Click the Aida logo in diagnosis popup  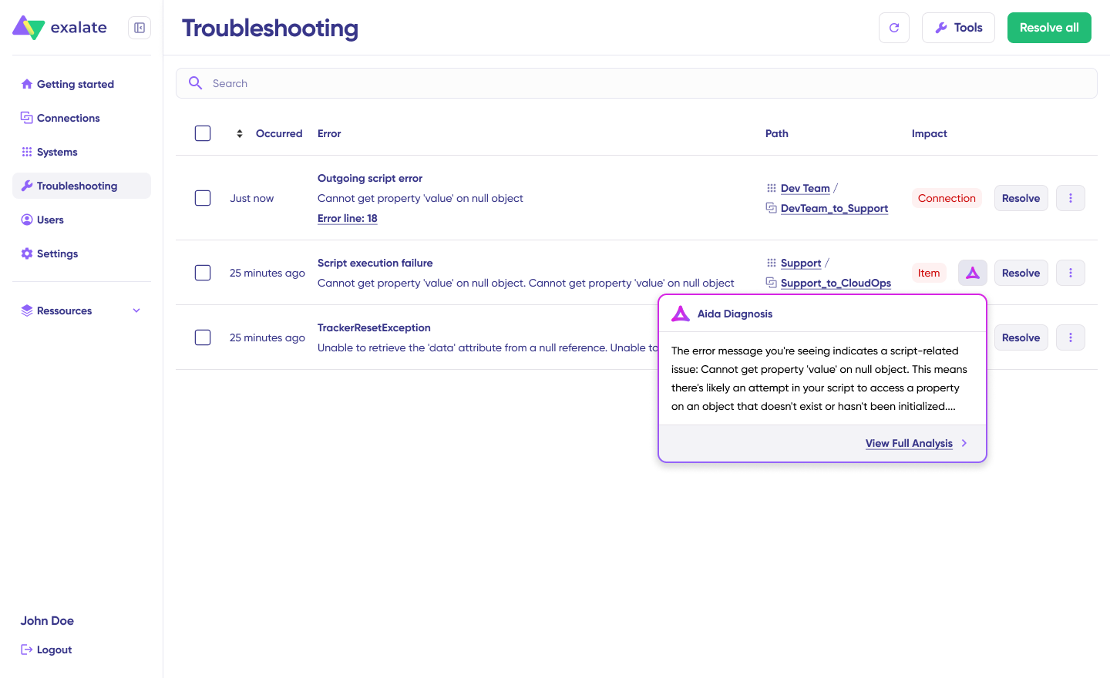681,314
